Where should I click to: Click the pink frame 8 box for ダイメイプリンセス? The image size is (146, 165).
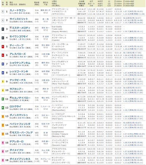[x=3, y=160]
